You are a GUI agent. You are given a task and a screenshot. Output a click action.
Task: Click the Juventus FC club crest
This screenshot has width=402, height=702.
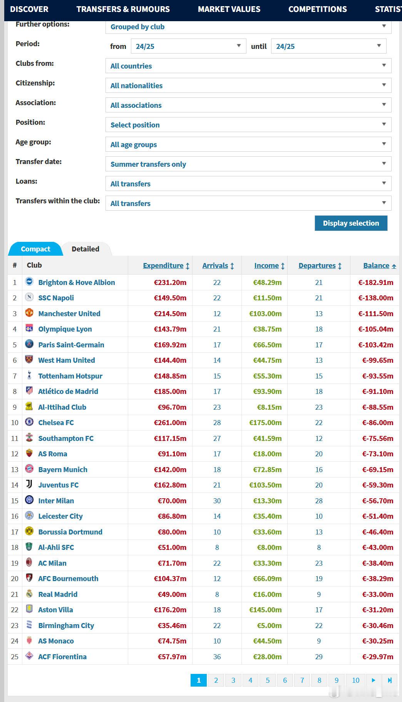29,484
